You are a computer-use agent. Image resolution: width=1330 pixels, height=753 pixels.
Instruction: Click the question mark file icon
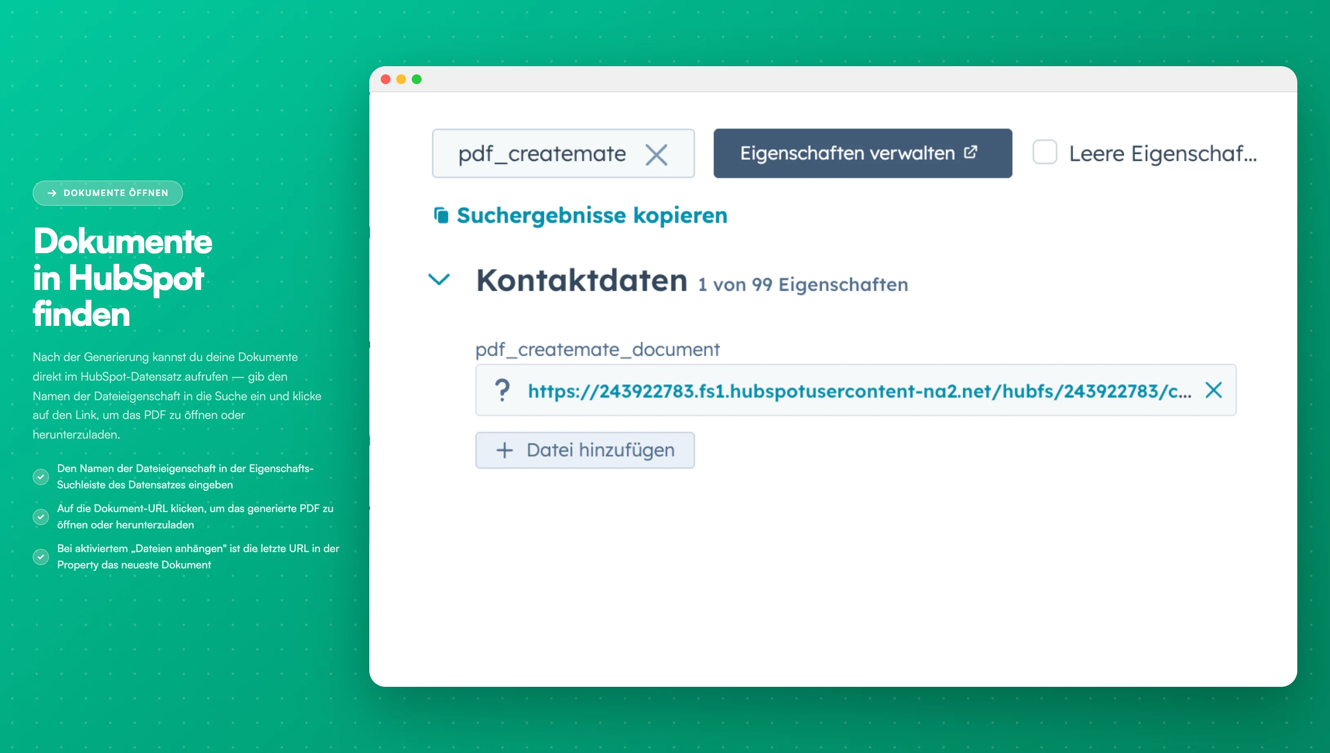(502, 390)
